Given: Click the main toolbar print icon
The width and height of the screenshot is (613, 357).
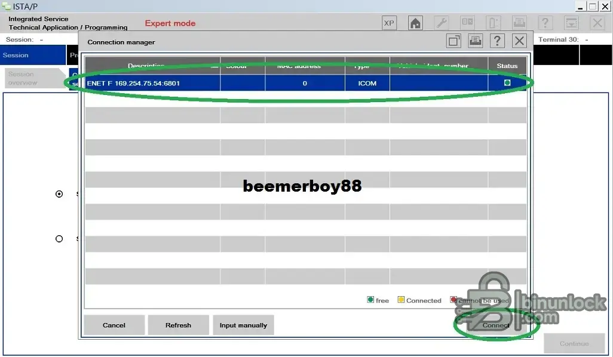Looking at the screenshot, I should pyautogui.click(x=519, y=23).
